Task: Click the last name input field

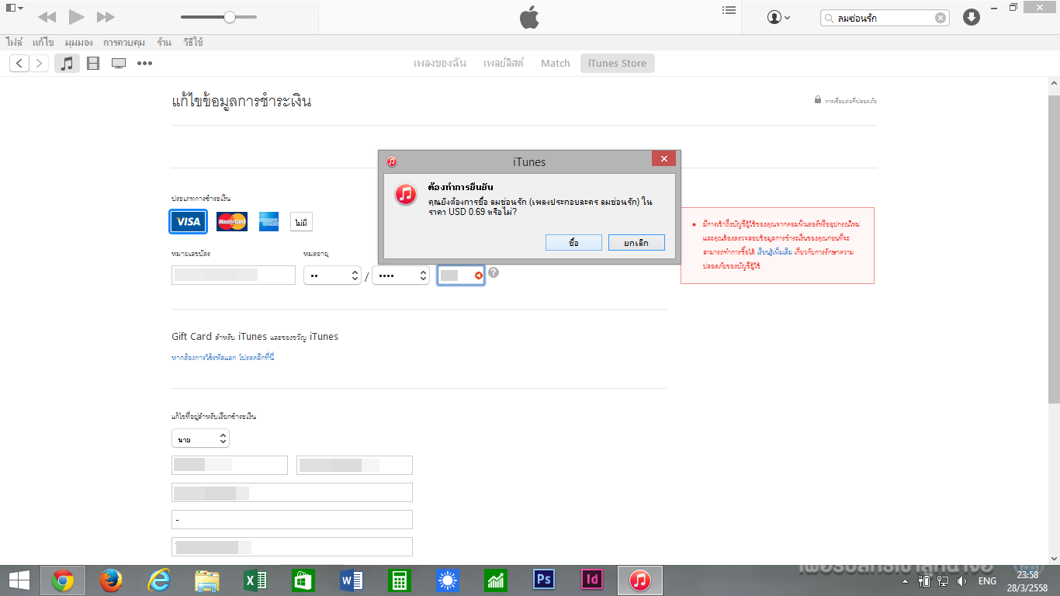Action: (x=355, y=465)
